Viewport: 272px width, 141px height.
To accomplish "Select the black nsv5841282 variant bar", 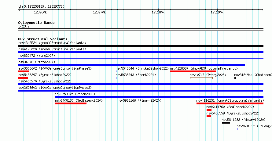I will click(x=226, y=123).
